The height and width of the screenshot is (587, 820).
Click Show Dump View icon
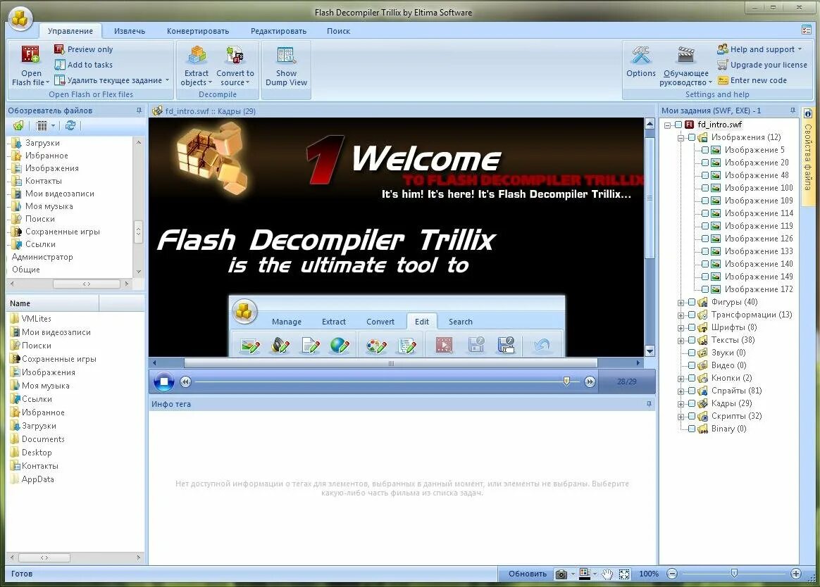(x=286, y=56)
